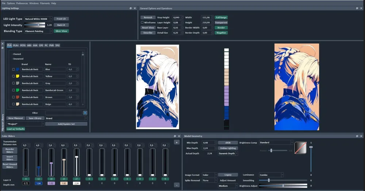This screenshot has width=365, height=191.
Task: Open the Preferences menu
Action: 22,3
